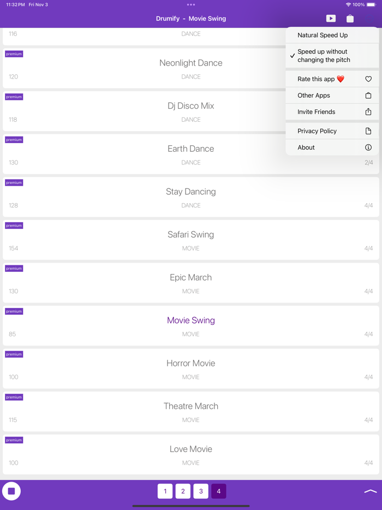Click the 2/4 time signature of Earth Dance
382x510 pixels.
pos(369,163)
